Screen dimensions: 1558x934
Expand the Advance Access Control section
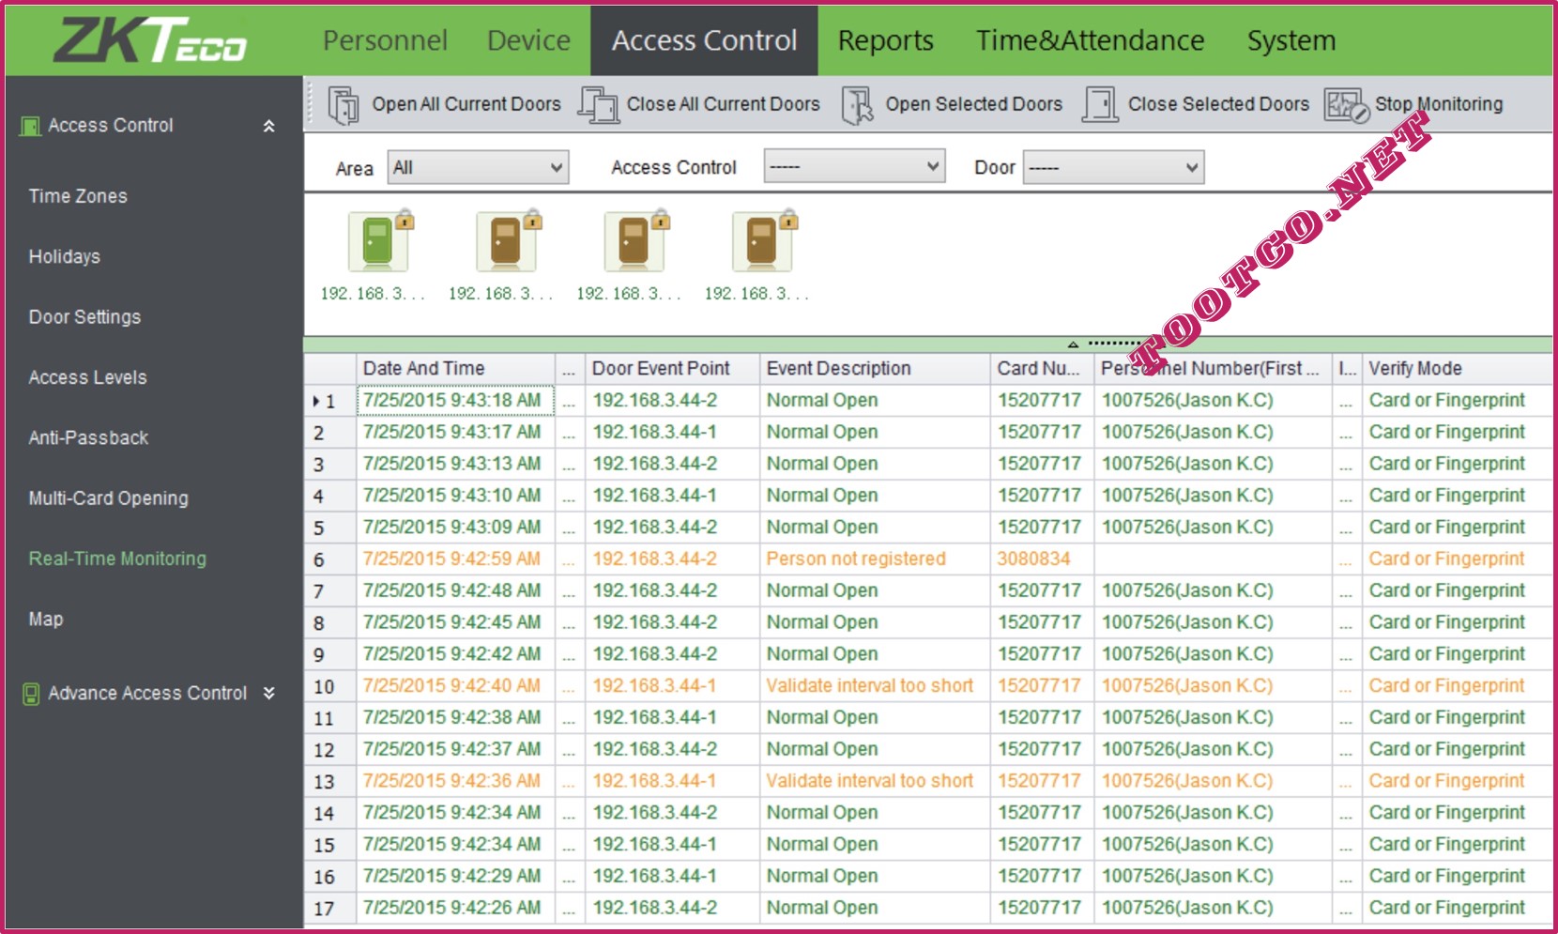click(269, 694)
